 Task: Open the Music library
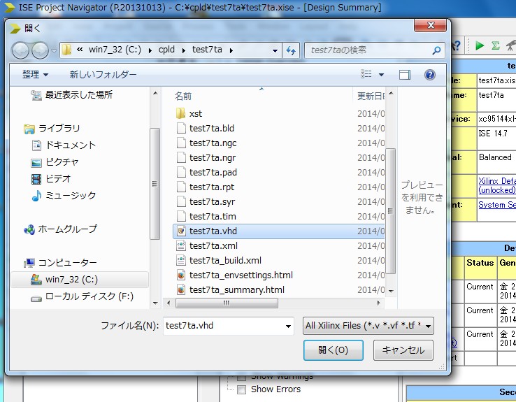point(64,196)
